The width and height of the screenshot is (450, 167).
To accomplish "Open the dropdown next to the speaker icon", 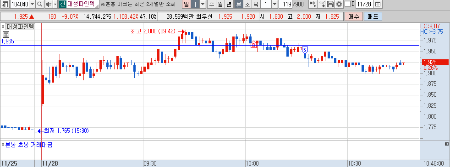I will coord(55,4).
